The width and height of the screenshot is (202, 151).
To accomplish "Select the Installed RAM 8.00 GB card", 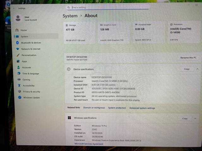I will [x=149, y=32].
